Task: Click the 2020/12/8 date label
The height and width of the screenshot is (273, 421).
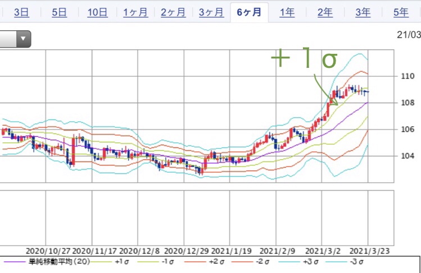Action: (139, 251)
